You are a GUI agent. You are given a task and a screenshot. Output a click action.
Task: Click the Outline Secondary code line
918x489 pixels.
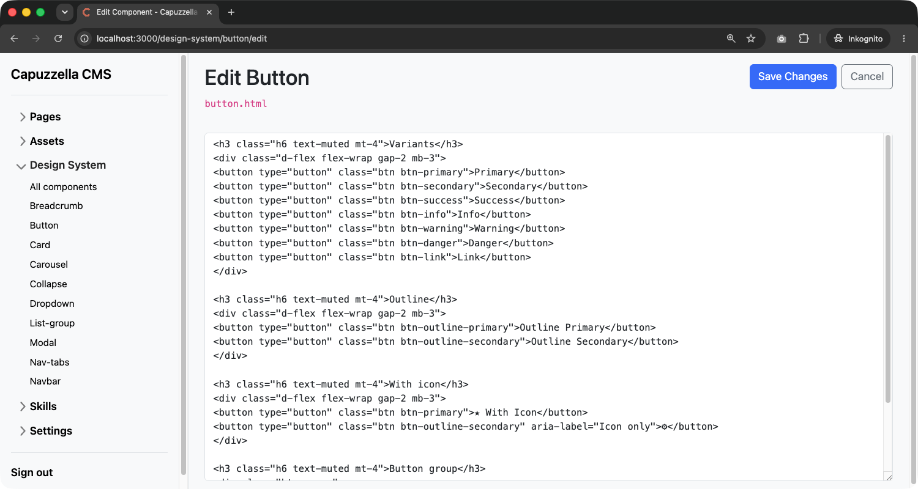[446, 342]
